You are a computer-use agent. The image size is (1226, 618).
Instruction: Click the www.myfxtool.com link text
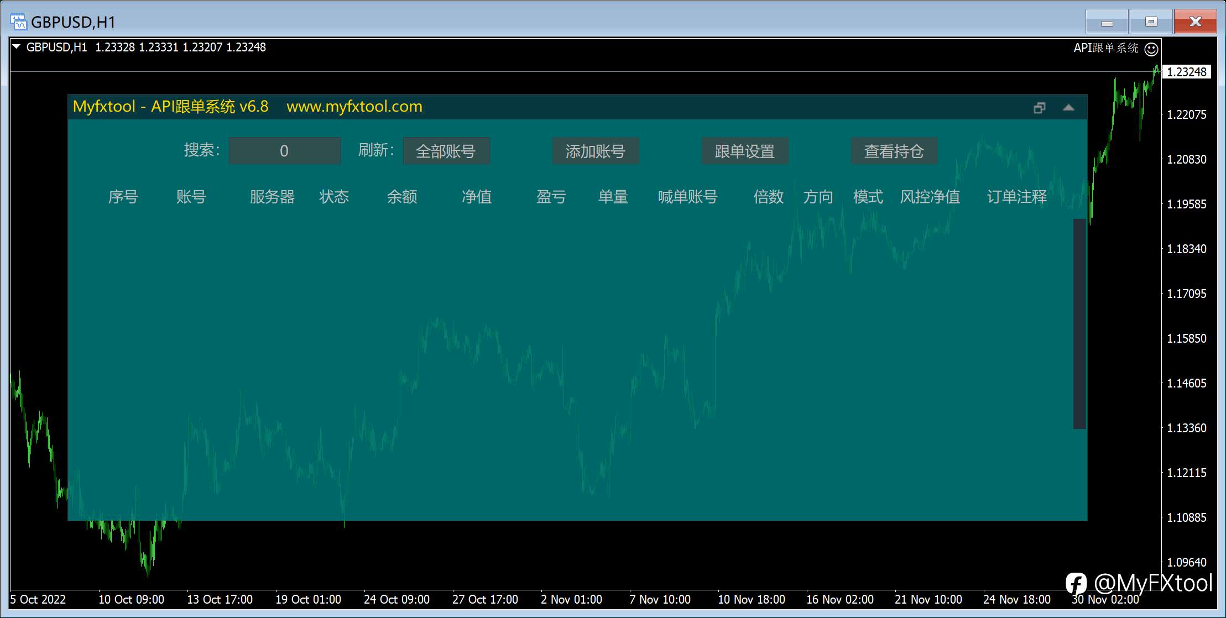pos(354,107)
